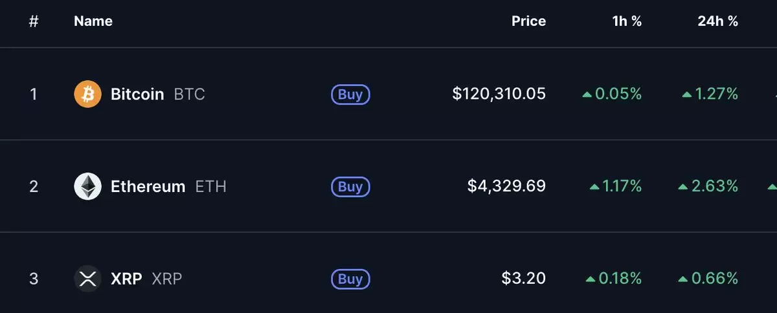Click the Ethereum diamond logo icon
The width and height of the screenshot is (777, 313).
88,187
